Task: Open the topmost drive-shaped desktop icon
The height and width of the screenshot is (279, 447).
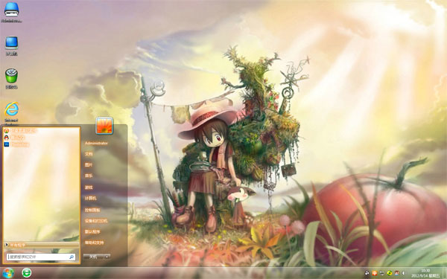Action: coord(11,12)
